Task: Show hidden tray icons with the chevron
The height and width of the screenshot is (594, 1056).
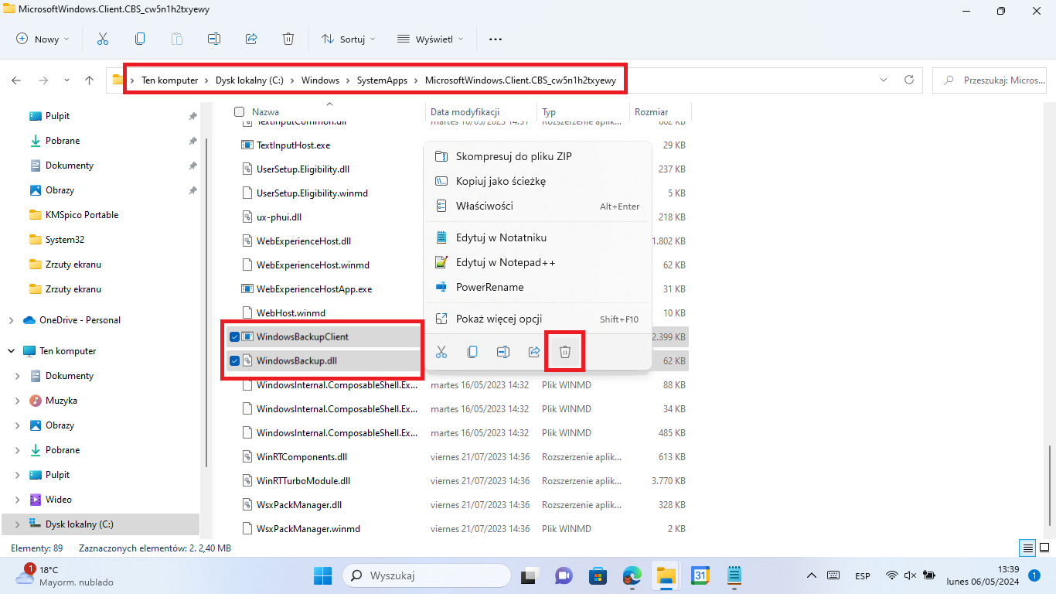Action: tap(811, 575)
